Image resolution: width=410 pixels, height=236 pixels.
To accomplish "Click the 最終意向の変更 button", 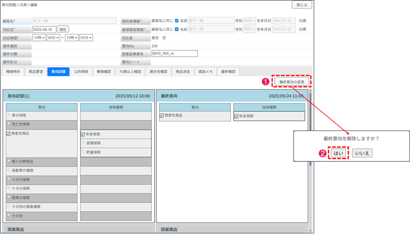I will coord(292,82).
